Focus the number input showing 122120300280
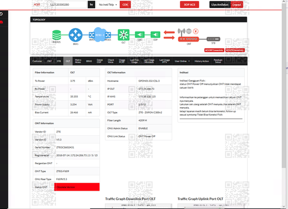Image resolution: width=288 pixels, height=209 pixels. tap(67, 5)
